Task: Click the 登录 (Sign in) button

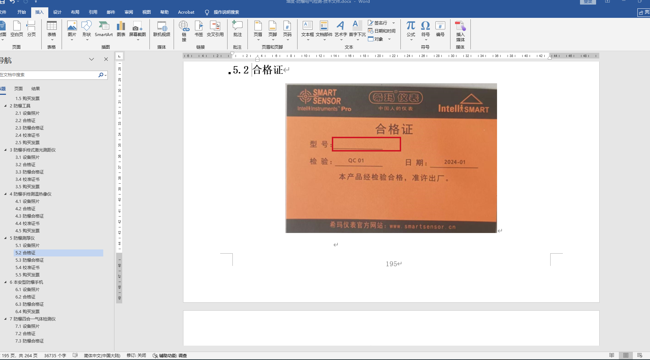Action: click(588, 2)
